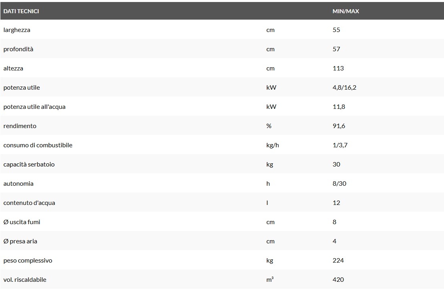The width and height of the screenshot is (444, 289).
Task: Click the Ø presa aria label
Action: (20, 241)
